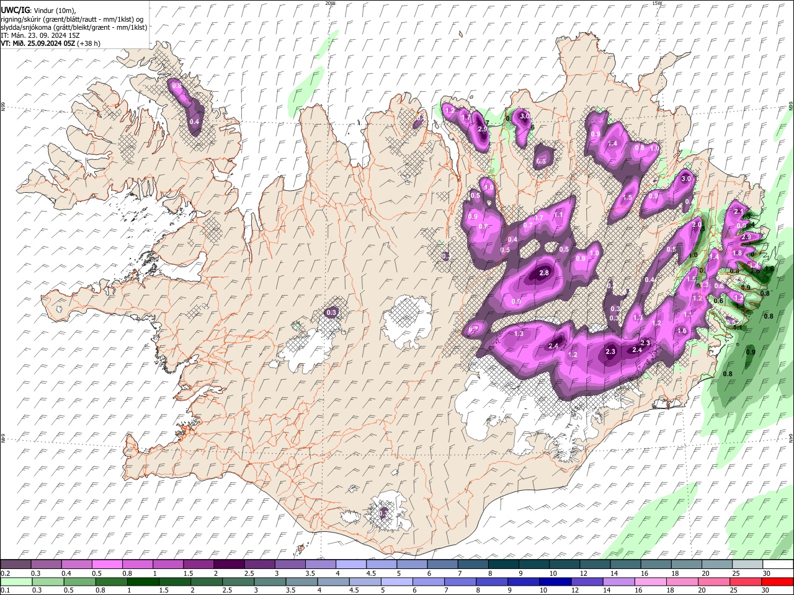Select the 'VT: Mið. 25.09.2024 05Z' valid time line
Screen dimensions: 794x595
coord(38,43)
